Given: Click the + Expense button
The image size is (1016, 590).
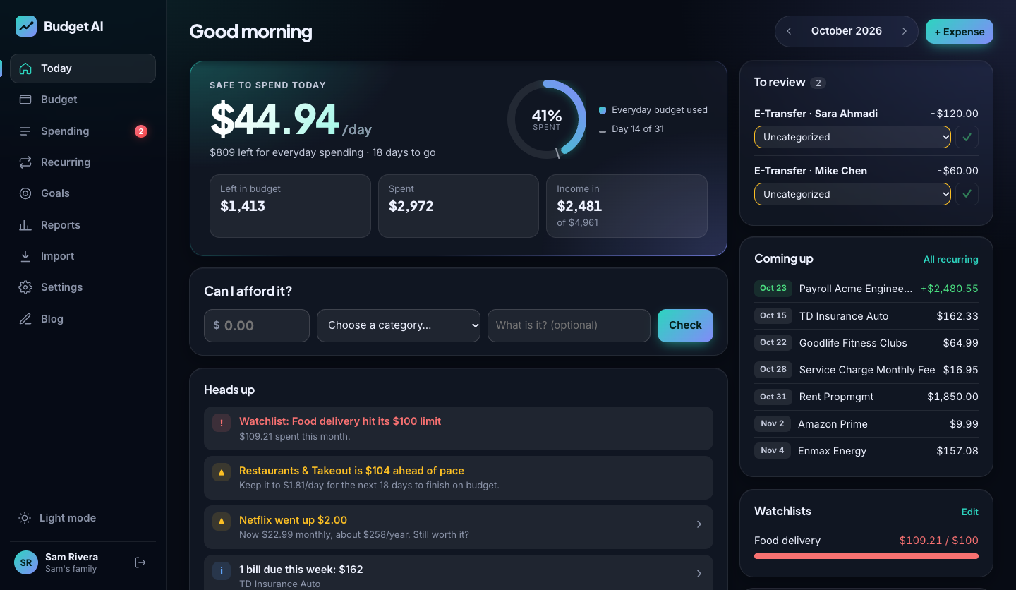Looking at the screenshot, I should [960, 32].
